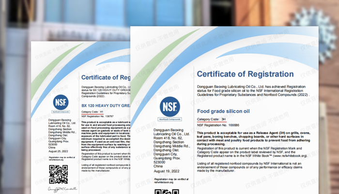Select 'NSF Registration No. 166686'
The image size is (339, 194).
point(218,125)
